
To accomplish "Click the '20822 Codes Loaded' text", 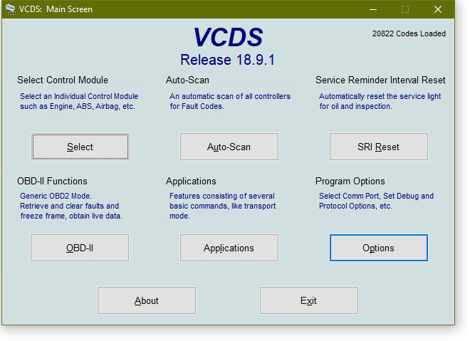I will [409, 33].
